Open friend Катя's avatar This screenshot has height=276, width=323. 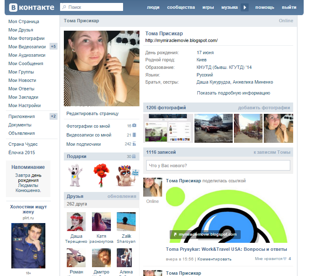click(x=101, y=222)
